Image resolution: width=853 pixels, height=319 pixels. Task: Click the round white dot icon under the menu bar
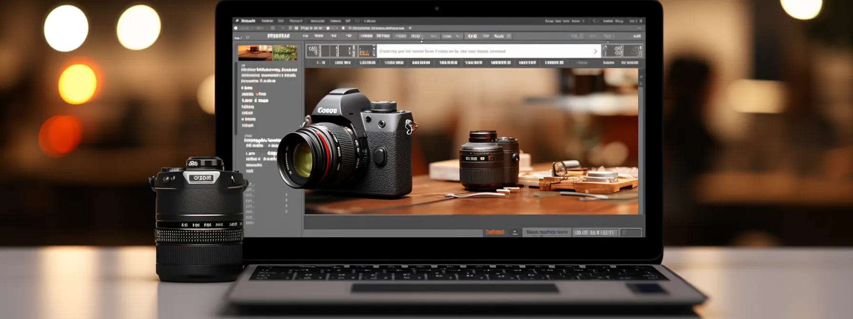(x=236, y=28)
